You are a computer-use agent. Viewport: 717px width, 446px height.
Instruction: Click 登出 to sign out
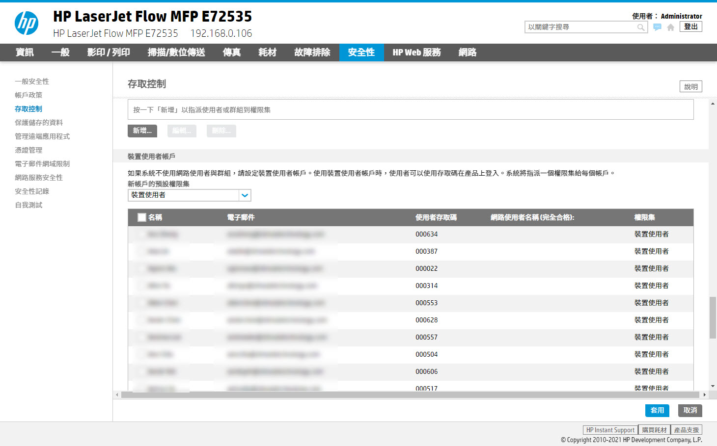(690, 26)
